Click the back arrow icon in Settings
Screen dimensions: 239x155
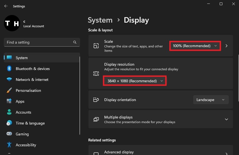point(6,6)
